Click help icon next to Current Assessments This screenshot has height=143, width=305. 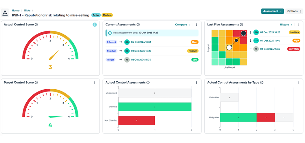(x=138, y=25)
